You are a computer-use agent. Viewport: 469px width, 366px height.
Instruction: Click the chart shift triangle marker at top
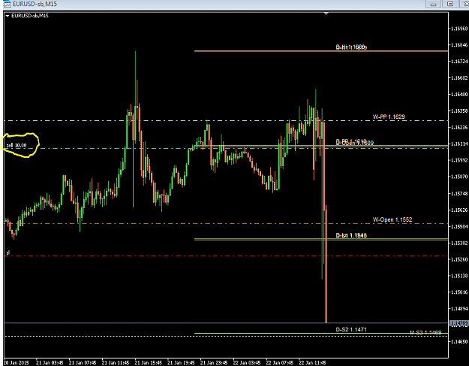point(326,14)
